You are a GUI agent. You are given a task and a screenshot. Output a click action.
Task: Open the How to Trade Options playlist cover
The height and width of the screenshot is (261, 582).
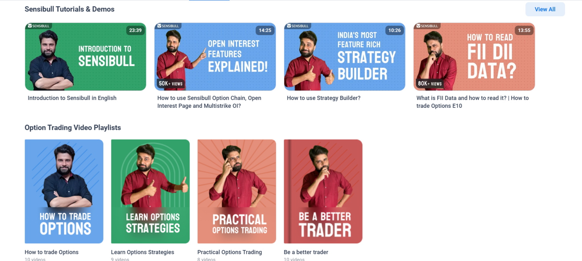64,191
